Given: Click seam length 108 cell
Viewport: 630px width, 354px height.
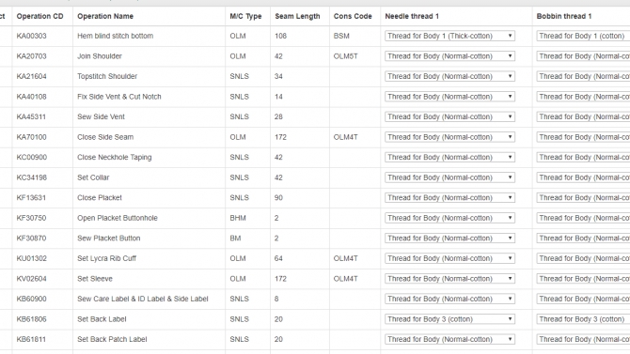Looking at the screenshot, I should pyautogui.click(x=280, y=36).
